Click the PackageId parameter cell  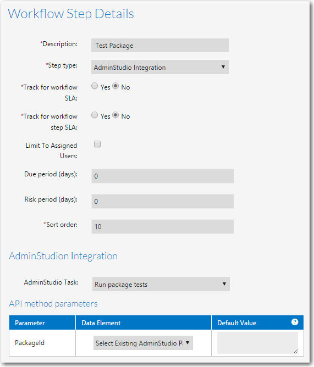click(42, 343)
